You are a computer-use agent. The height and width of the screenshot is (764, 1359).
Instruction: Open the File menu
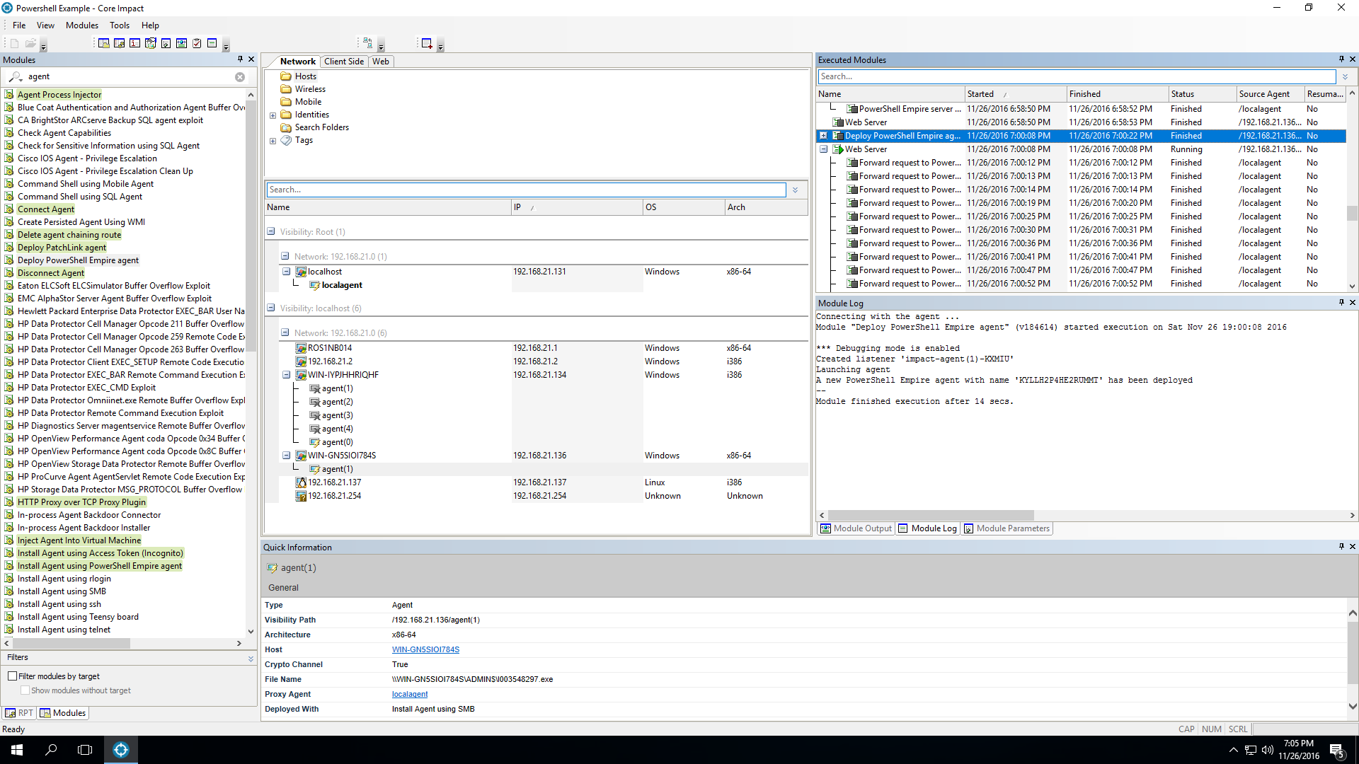click(19, 25)
